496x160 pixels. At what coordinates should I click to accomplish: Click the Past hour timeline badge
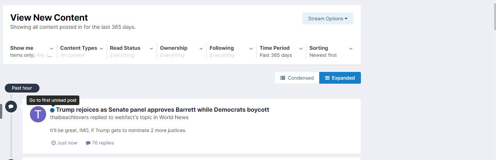coord(22,88)
